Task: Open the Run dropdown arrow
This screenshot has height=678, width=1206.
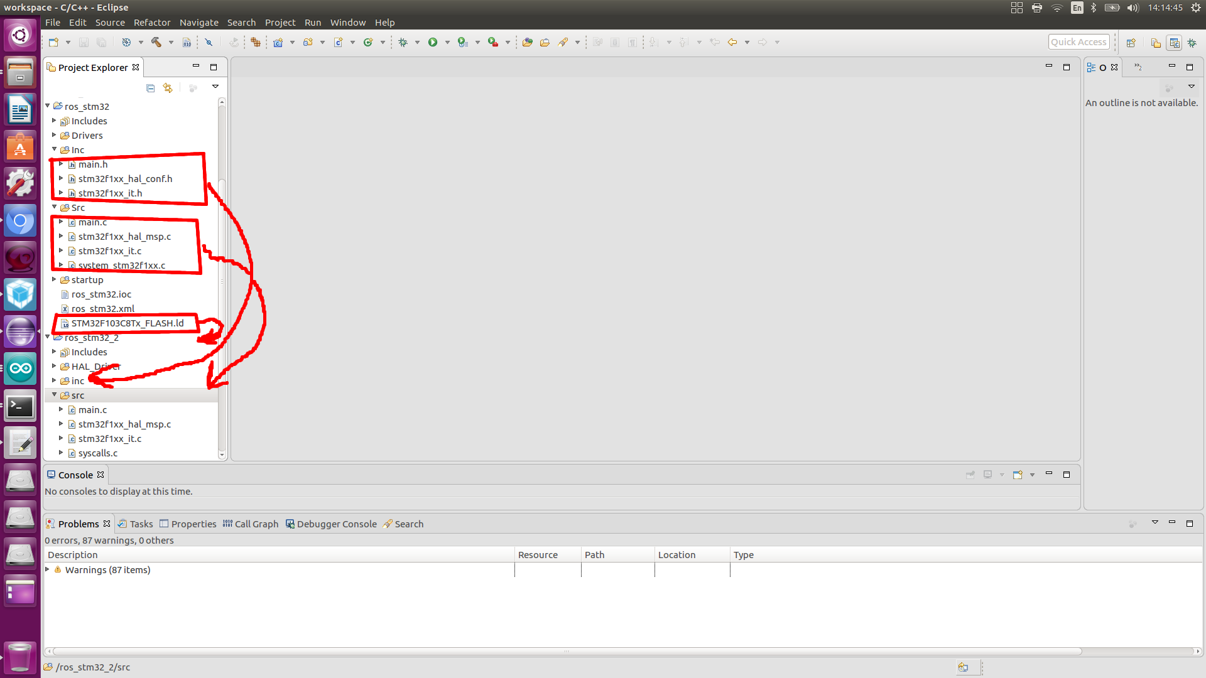Action: click(x=447, y=43)
